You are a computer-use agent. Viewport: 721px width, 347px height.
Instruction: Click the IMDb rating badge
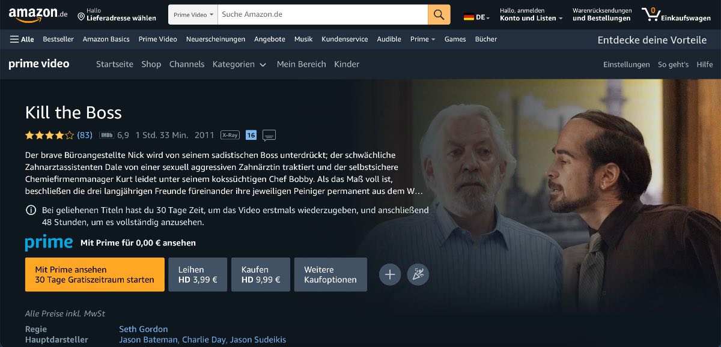pyautogui.click(x=106, y=135)
